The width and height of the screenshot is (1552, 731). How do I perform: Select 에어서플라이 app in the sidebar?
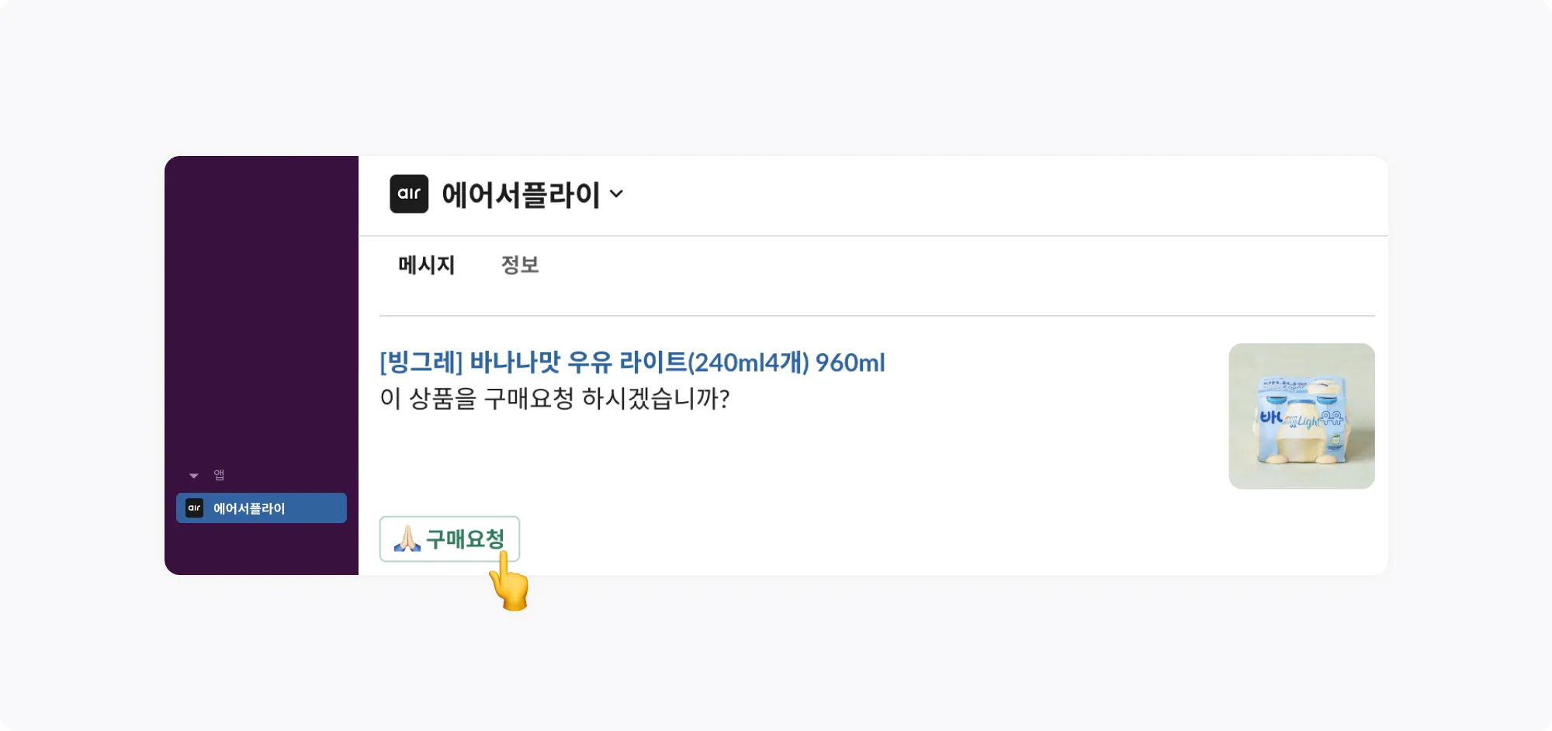262,508
